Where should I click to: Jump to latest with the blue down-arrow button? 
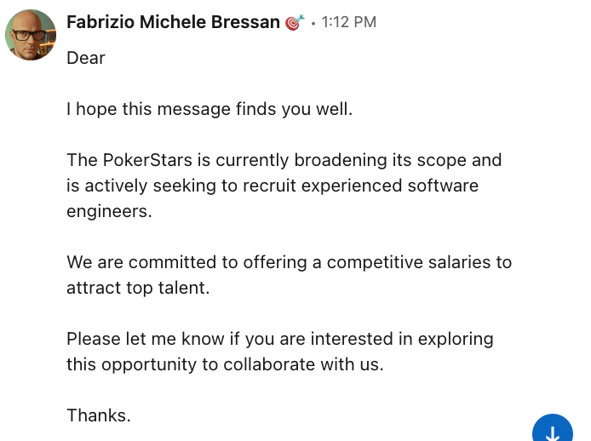pyautogui.click(x=552, y=432)
